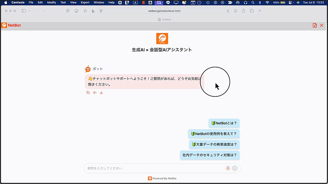
Task: Click the Bing icon in browser toolbar
Action: (x=93, y=11)
